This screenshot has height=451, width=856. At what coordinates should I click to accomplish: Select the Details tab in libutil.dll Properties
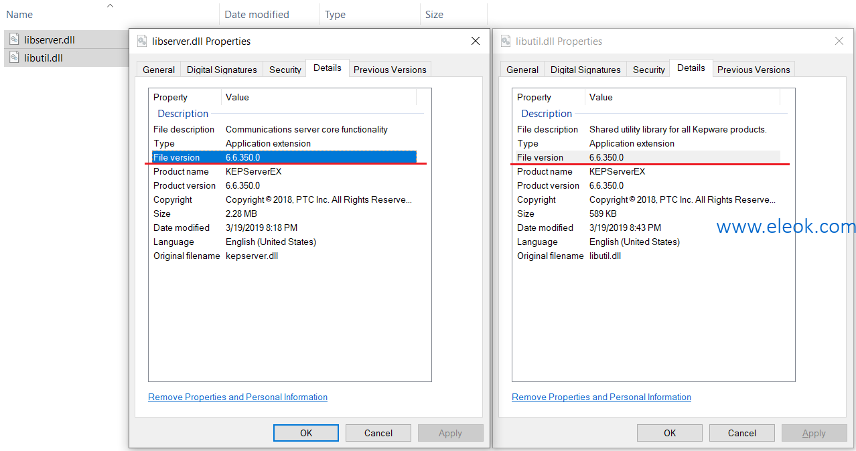691,68
